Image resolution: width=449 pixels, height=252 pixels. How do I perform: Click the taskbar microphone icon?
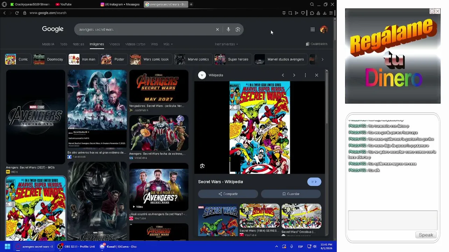pos(292,246)
